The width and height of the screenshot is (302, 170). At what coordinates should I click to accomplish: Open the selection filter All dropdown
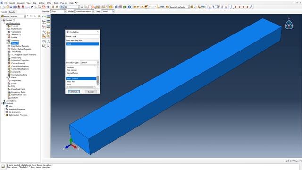[72, 7]
